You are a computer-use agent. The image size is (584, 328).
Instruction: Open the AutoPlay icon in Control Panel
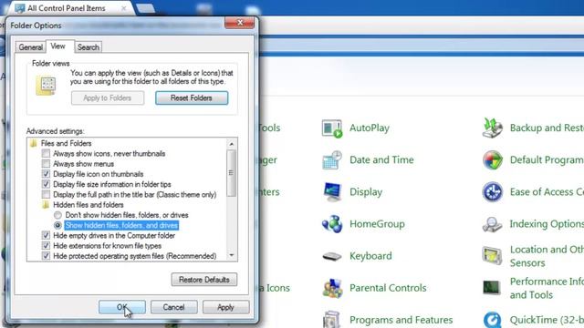pos(331,128)
